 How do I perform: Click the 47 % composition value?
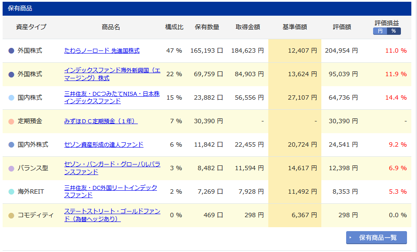(174, 50)
